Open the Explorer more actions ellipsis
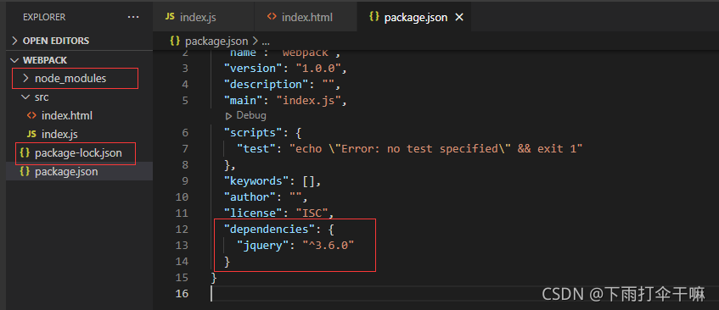 coord(133,18)
